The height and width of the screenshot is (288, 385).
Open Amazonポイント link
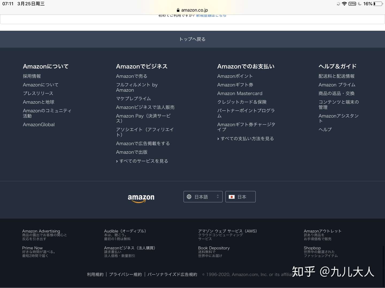click(x=235, y=76)
